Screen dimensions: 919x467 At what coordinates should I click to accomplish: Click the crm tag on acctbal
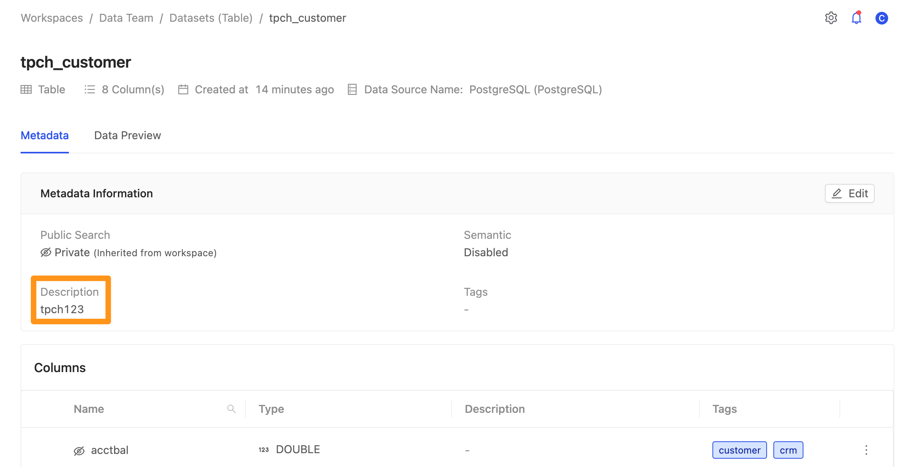coord(788,450)
